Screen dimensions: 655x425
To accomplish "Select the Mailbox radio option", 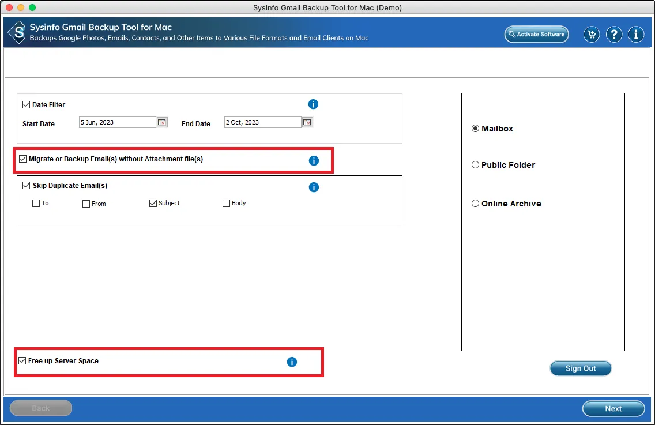I will pyautogui.click(x=475, y=128).
